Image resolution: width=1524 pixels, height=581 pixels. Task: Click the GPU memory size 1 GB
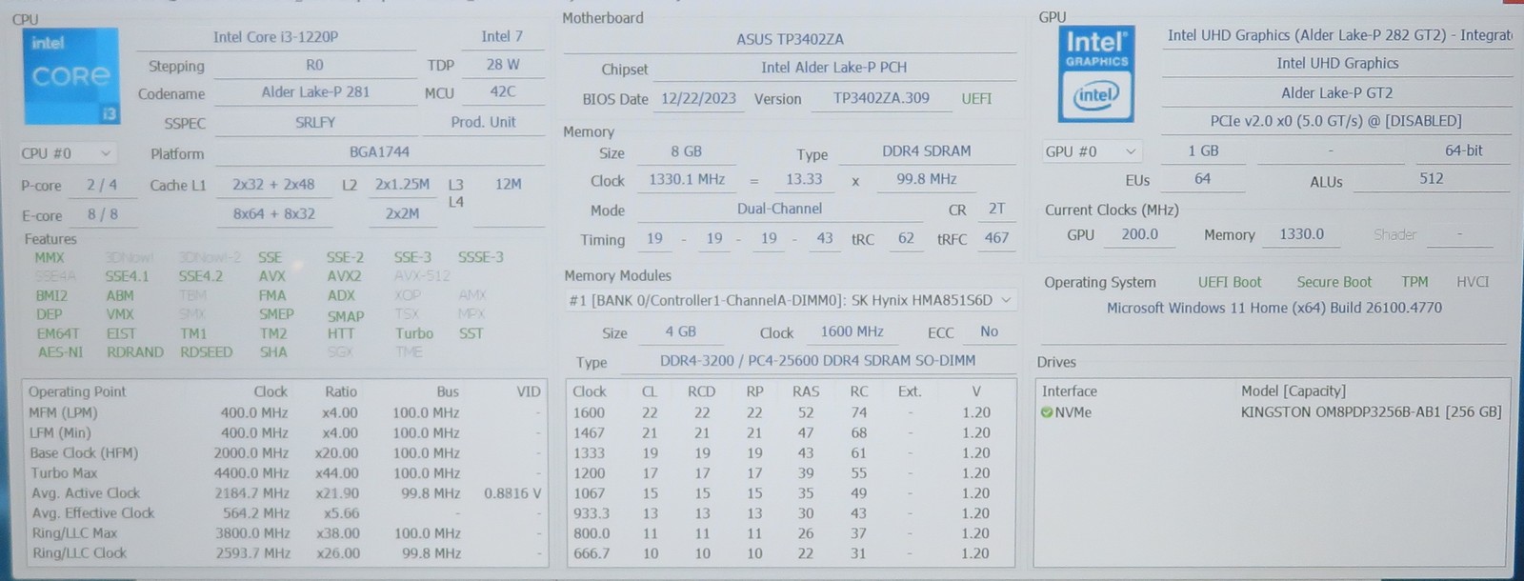1202,150
